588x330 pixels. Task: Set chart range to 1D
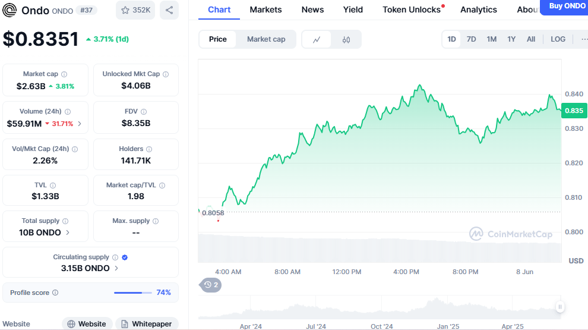click(451, 39)
